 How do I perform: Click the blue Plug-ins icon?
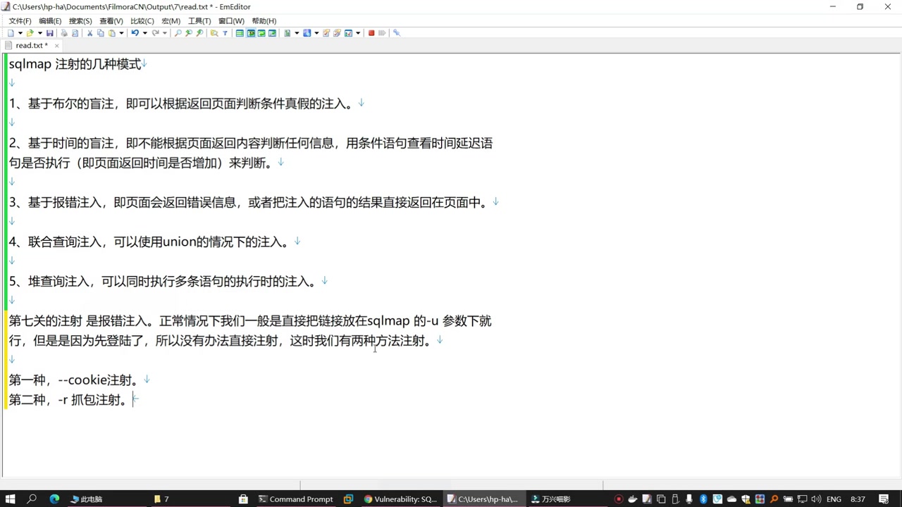307,33
